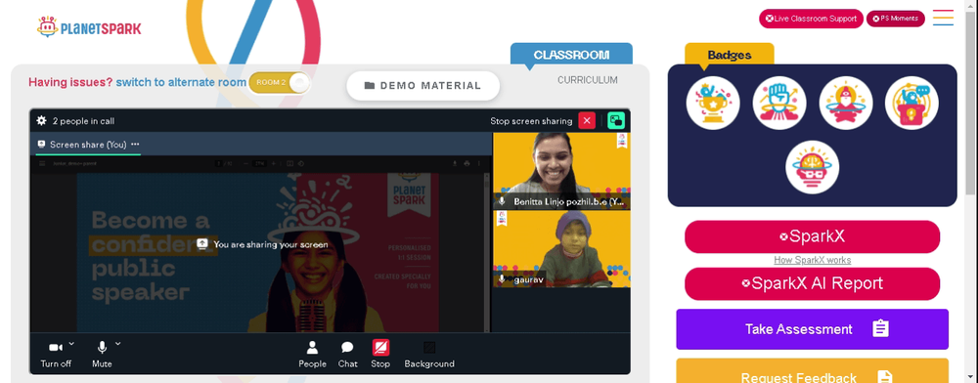Click Benitta Linjo video thumbnail
This screenshot has height=383, width=978.
(x=561, y=171)
